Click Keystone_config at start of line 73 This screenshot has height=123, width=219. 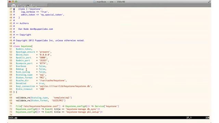coord(25,112)
